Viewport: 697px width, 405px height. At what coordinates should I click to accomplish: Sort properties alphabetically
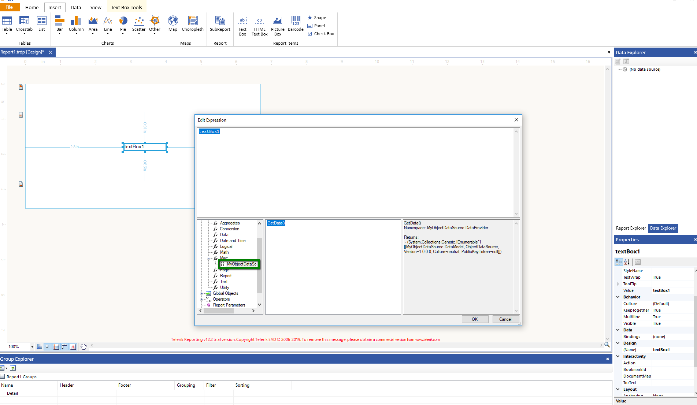coord(627,262)
